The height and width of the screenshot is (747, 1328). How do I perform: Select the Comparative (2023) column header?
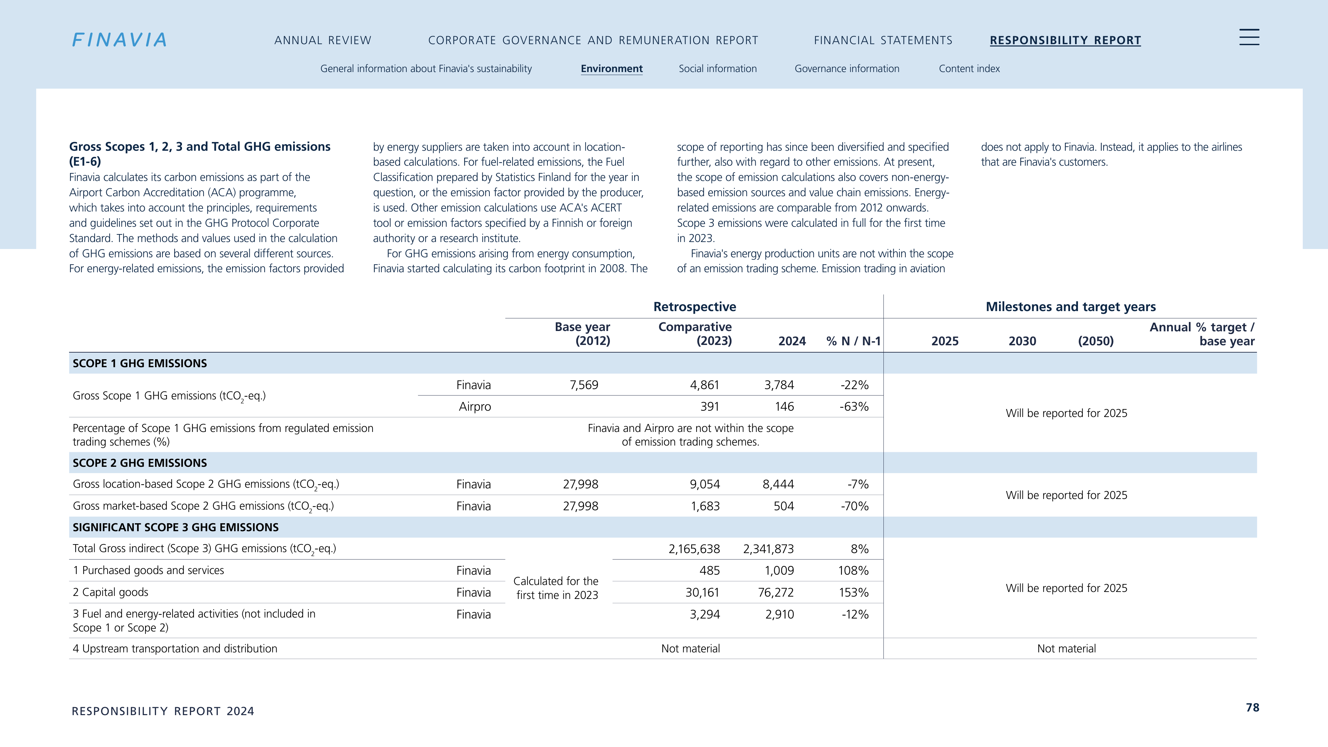coord(695,334)
